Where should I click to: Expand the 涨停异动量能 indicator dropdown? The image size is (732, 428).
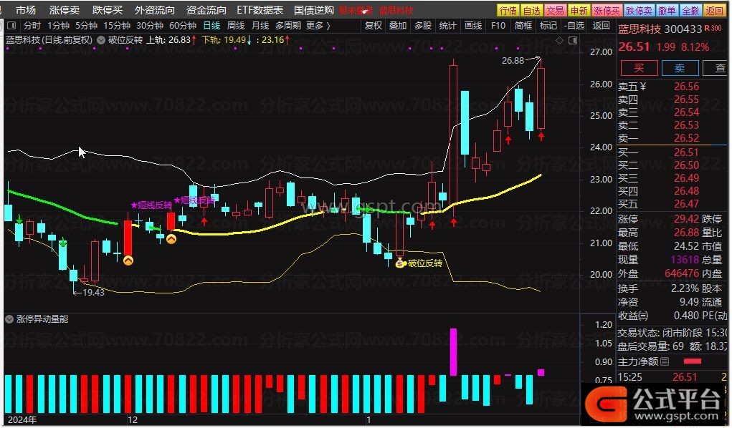[x=9, y=319]
